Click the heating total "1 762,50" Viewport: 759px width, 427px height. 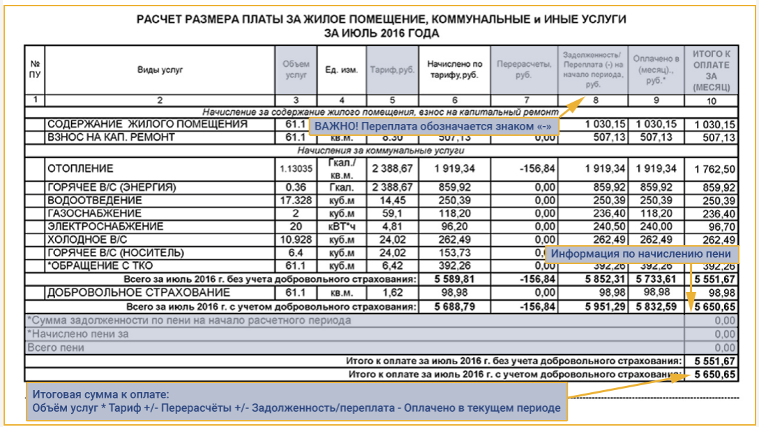point(714,169)
